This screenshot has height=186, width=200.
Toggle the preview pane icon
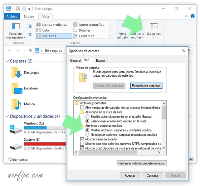coord(29,27)
